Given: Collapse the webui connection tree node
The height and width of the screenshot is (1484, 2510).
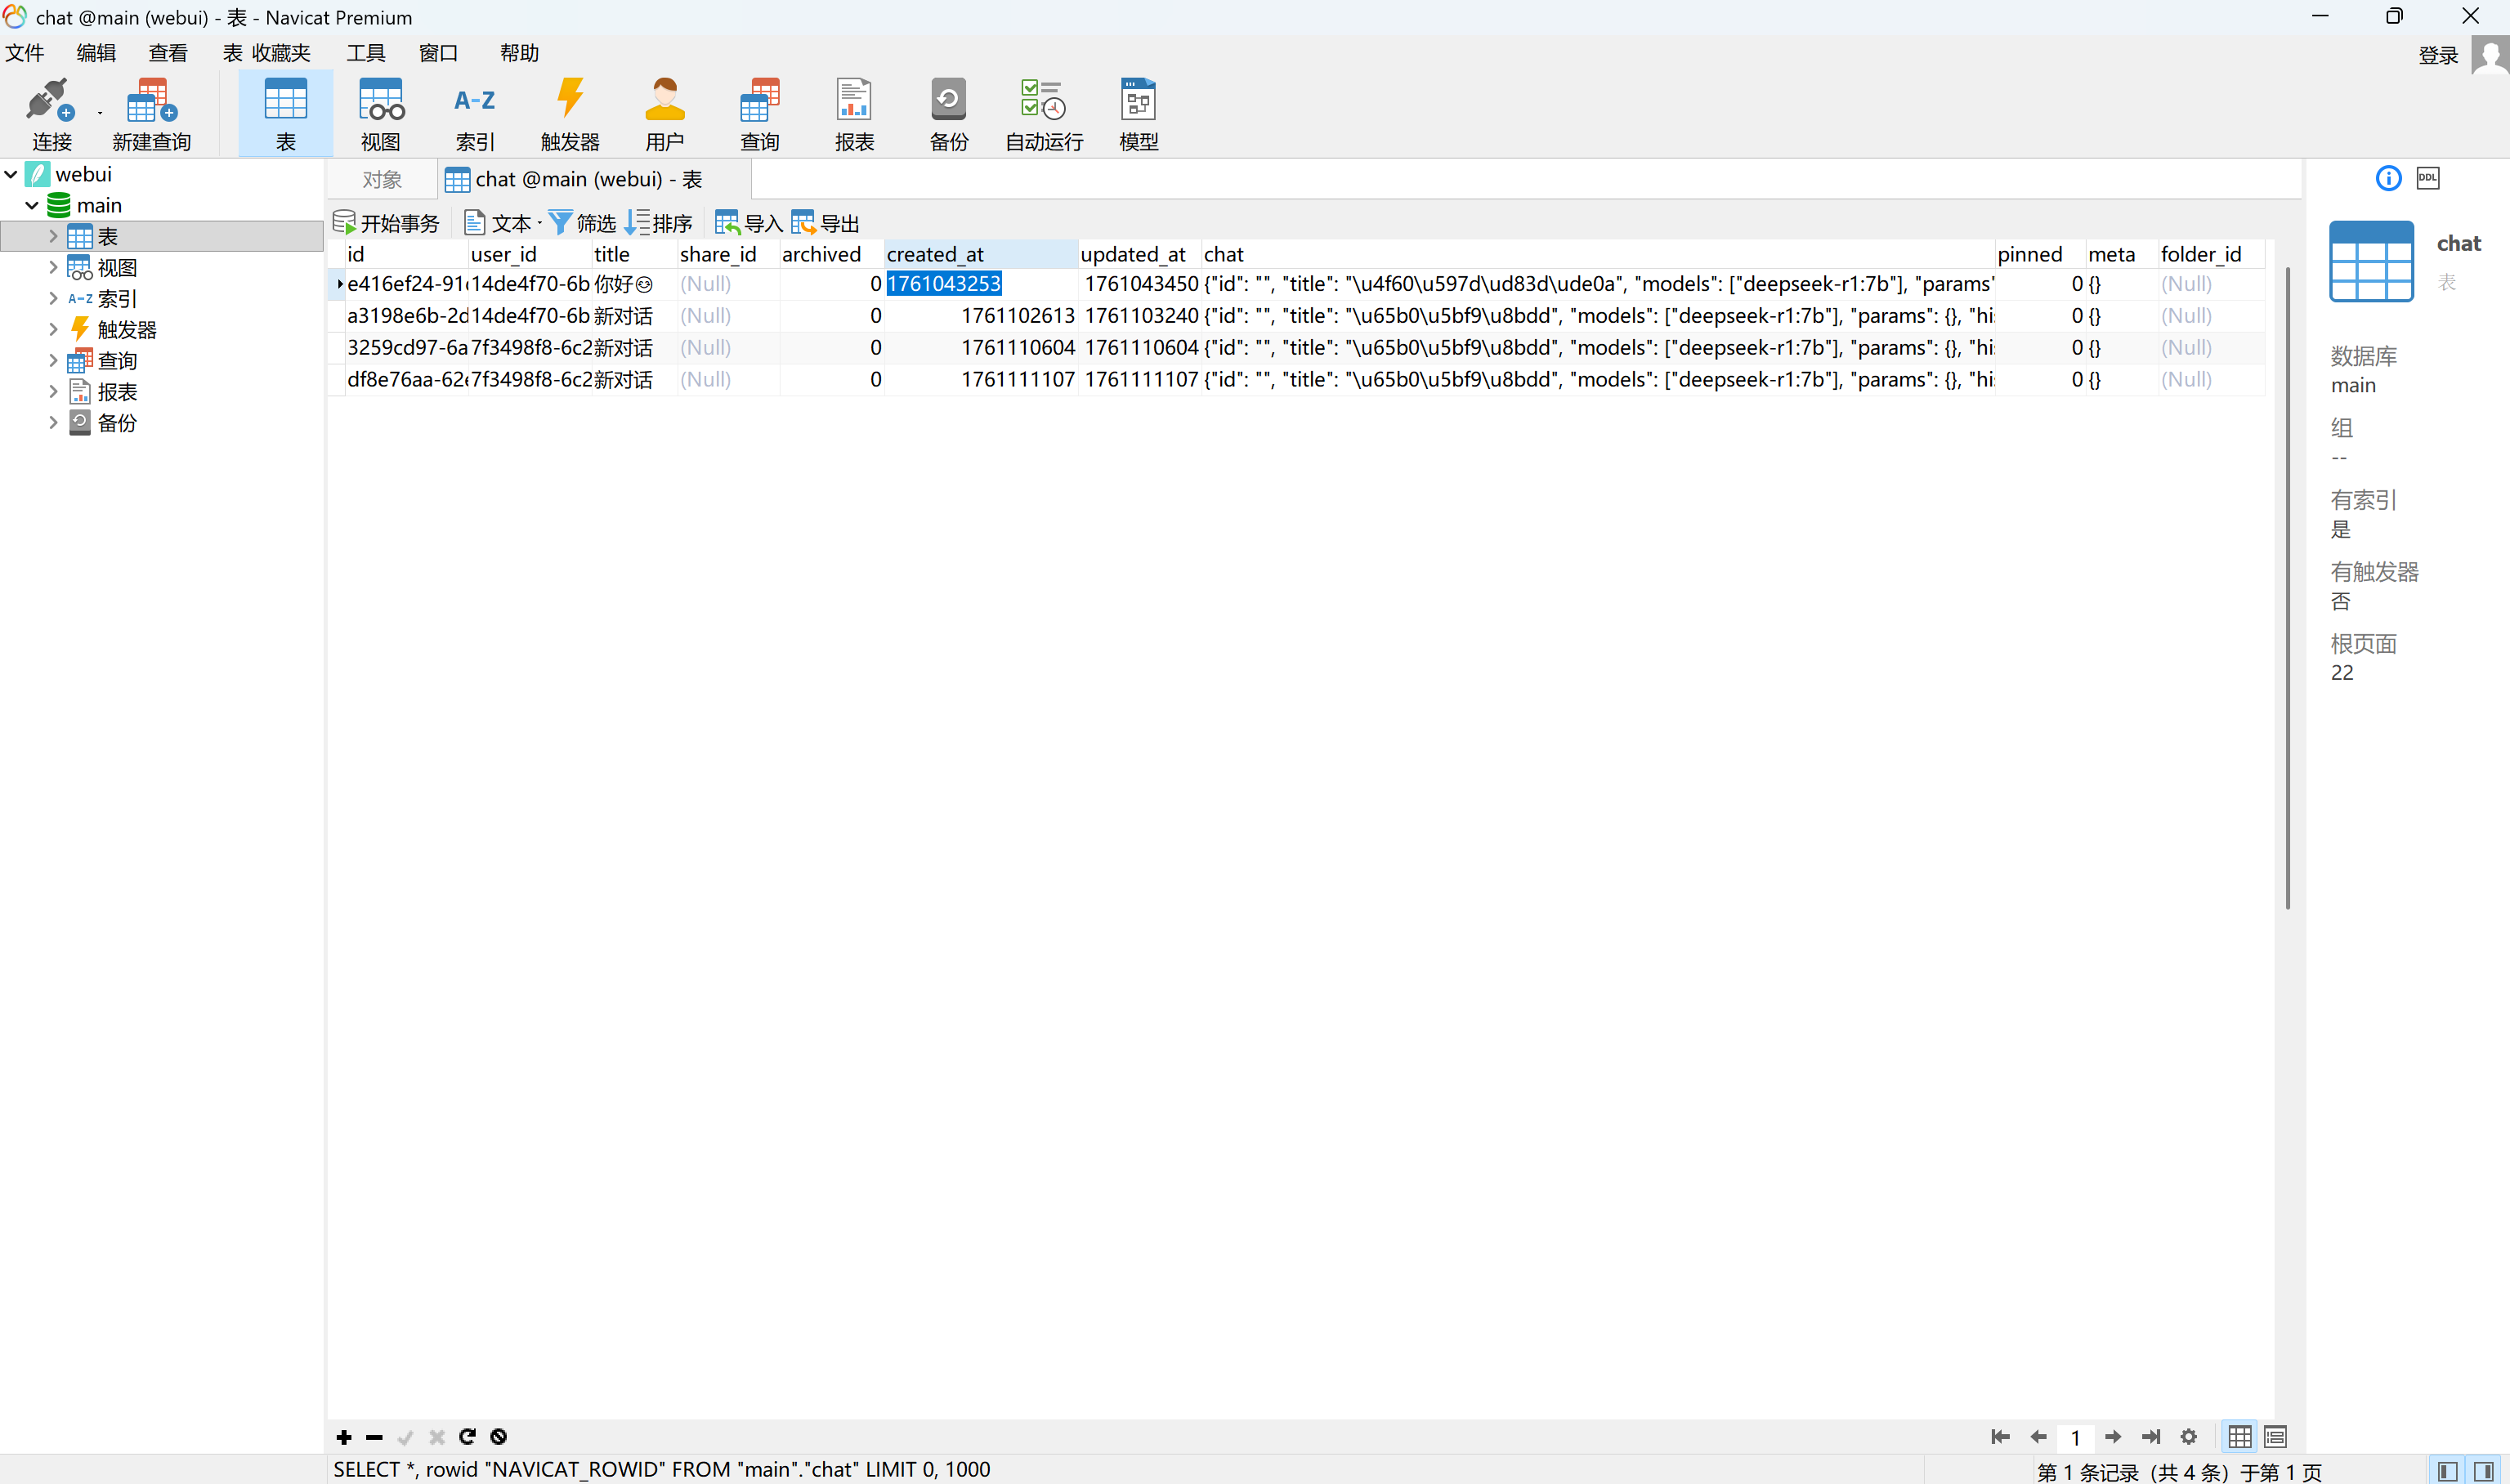Looking at the screenshot, I should (11, 174).
